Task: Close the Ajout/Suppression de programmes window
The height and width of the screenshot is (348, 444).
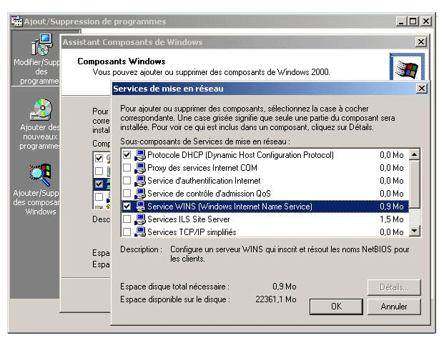Action: 426,21
